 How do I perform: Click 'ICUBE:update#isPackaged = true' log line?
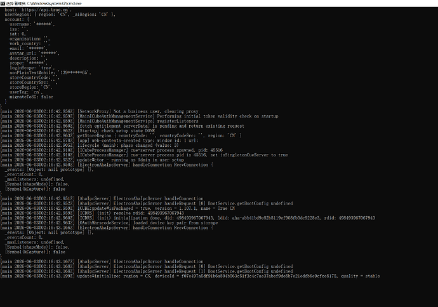pos(117,208)
